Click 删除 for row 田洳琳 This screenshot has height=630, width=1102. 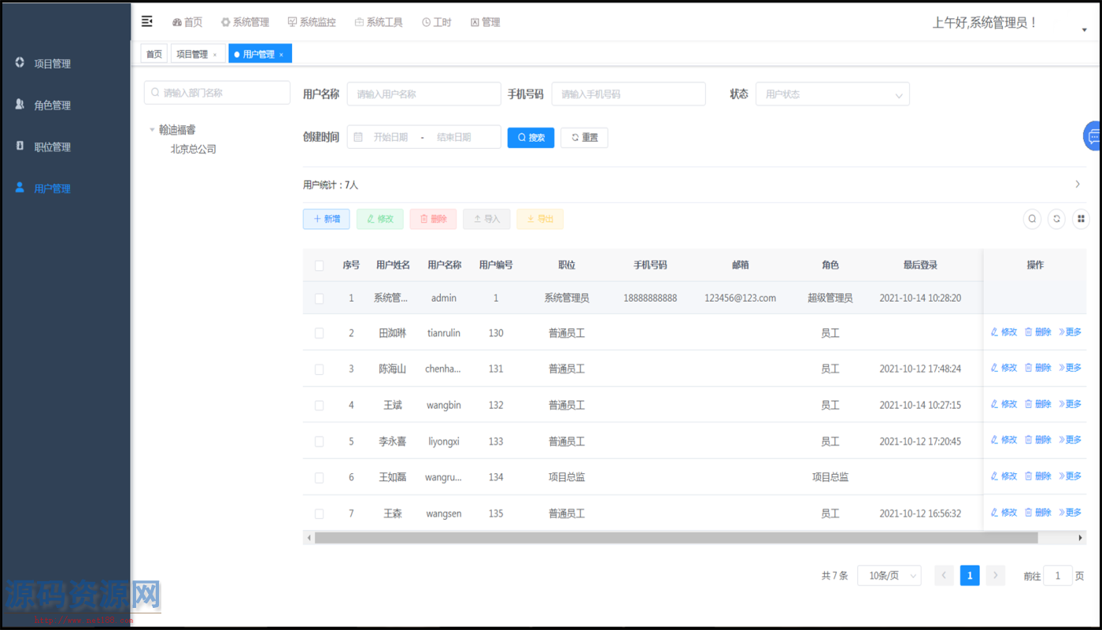[x=1037, y=332]
